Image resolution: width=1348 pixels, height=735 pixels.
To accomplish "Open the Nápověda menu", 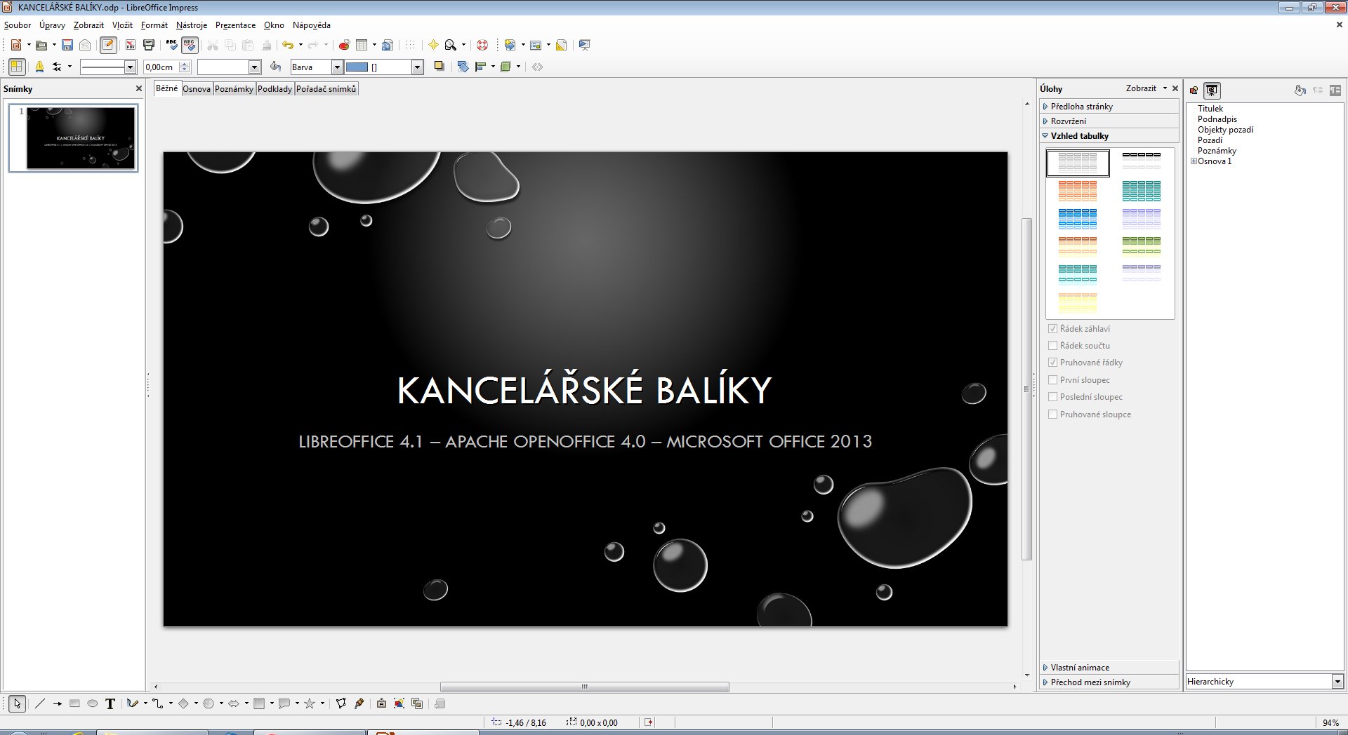I will [312, 25].
